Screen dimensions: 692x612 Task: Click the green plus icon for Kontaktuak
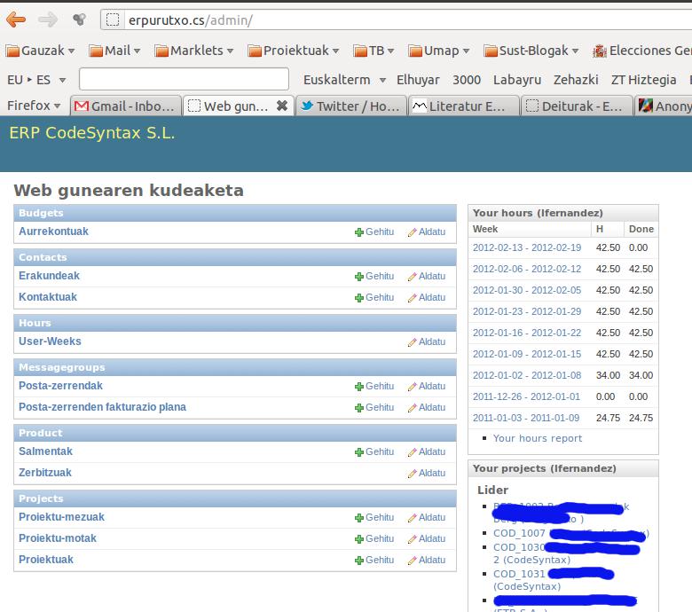coord(359,298)
